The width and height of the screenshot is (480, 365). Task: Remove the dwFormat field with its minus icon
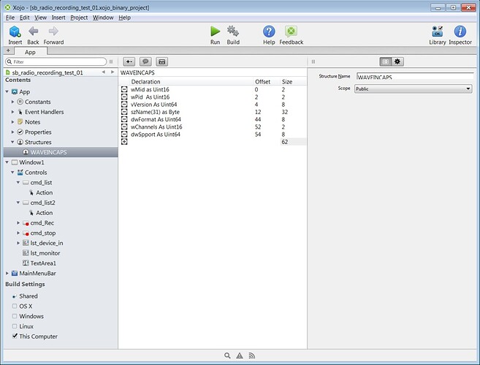pos(124,119)
